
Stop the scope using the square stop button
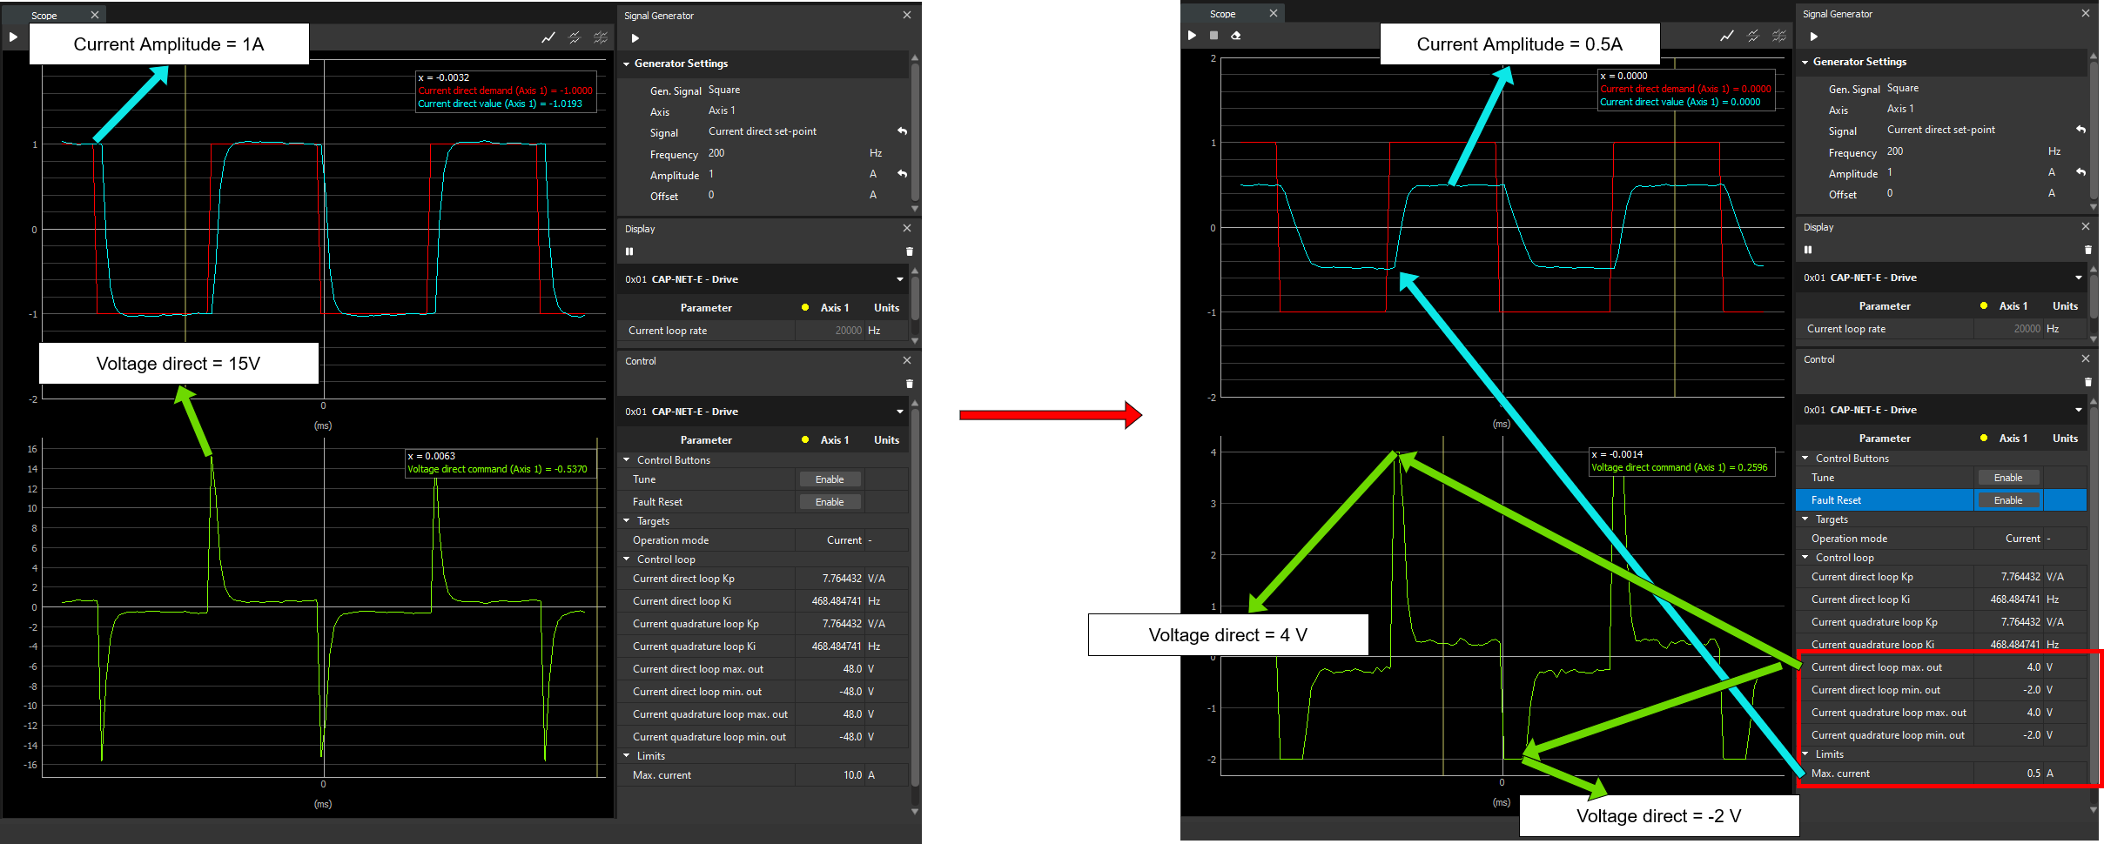[x=1213, y=36]
